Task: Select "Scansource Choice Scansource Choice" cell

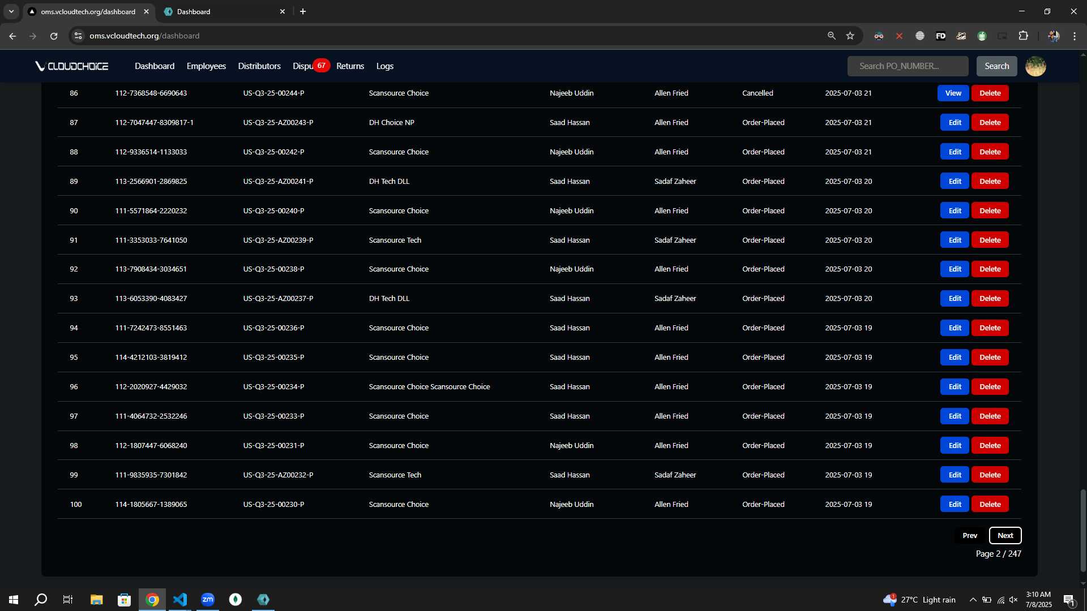Action: [x=429, y=386]
